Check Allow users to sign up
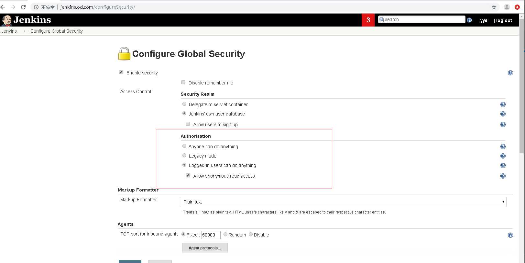The height and width of the screenshot is (263, 525). tap(188, 124)
